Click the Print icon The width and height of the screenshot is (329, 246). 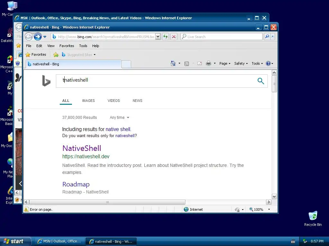click(208, 63)
